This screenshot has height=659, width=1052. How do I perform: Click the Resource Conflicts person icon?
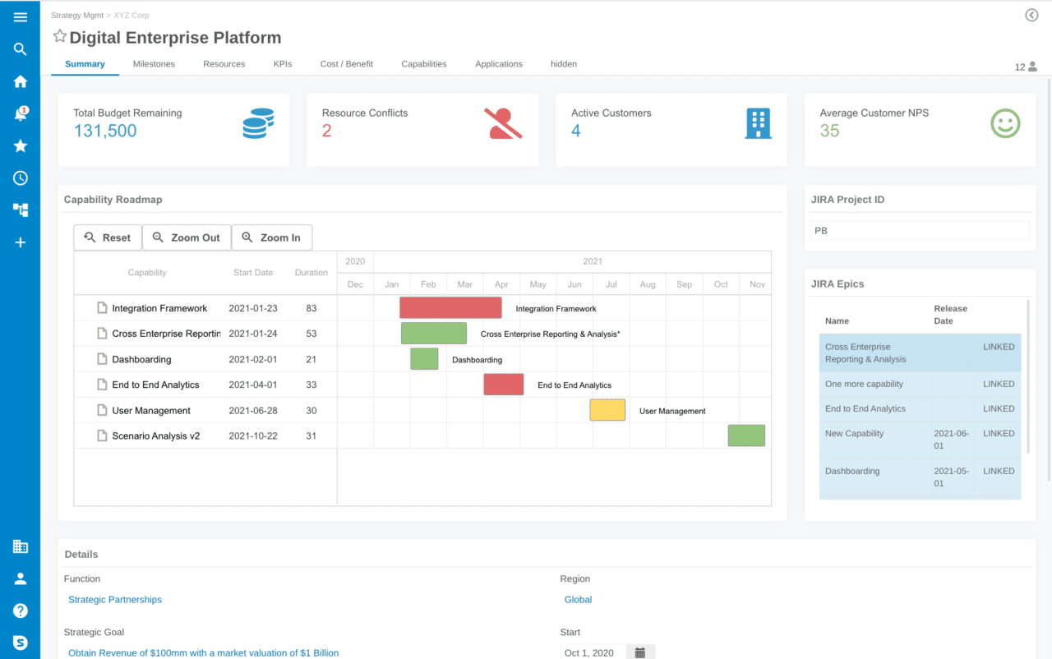click(503, 123)
